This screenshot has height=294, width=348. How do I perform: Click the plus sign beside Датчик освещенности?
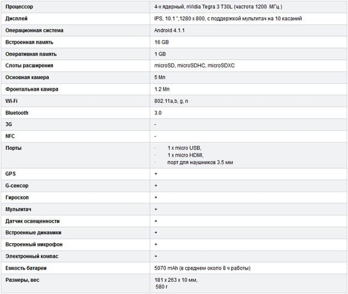point(156,221)
